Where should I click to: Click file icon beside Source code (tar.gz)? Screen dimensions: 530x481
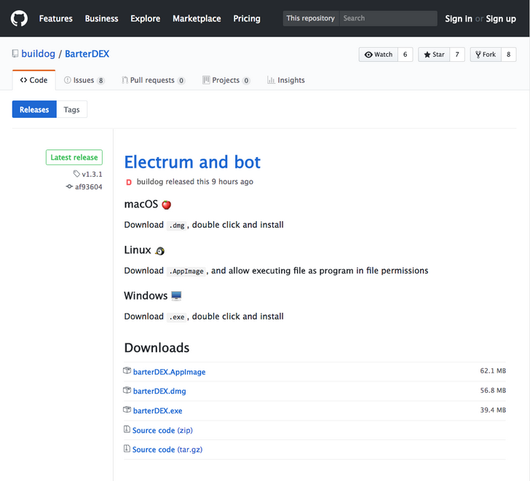127,448
